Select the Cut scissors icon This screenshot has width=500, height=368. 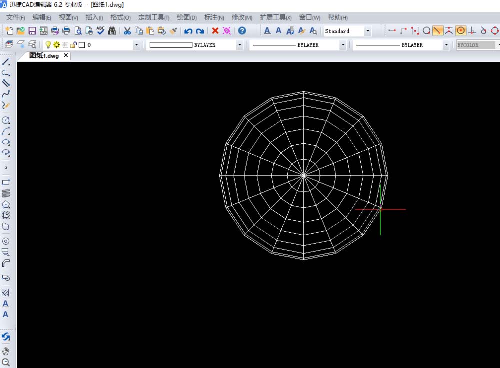(x=127, y=31)
